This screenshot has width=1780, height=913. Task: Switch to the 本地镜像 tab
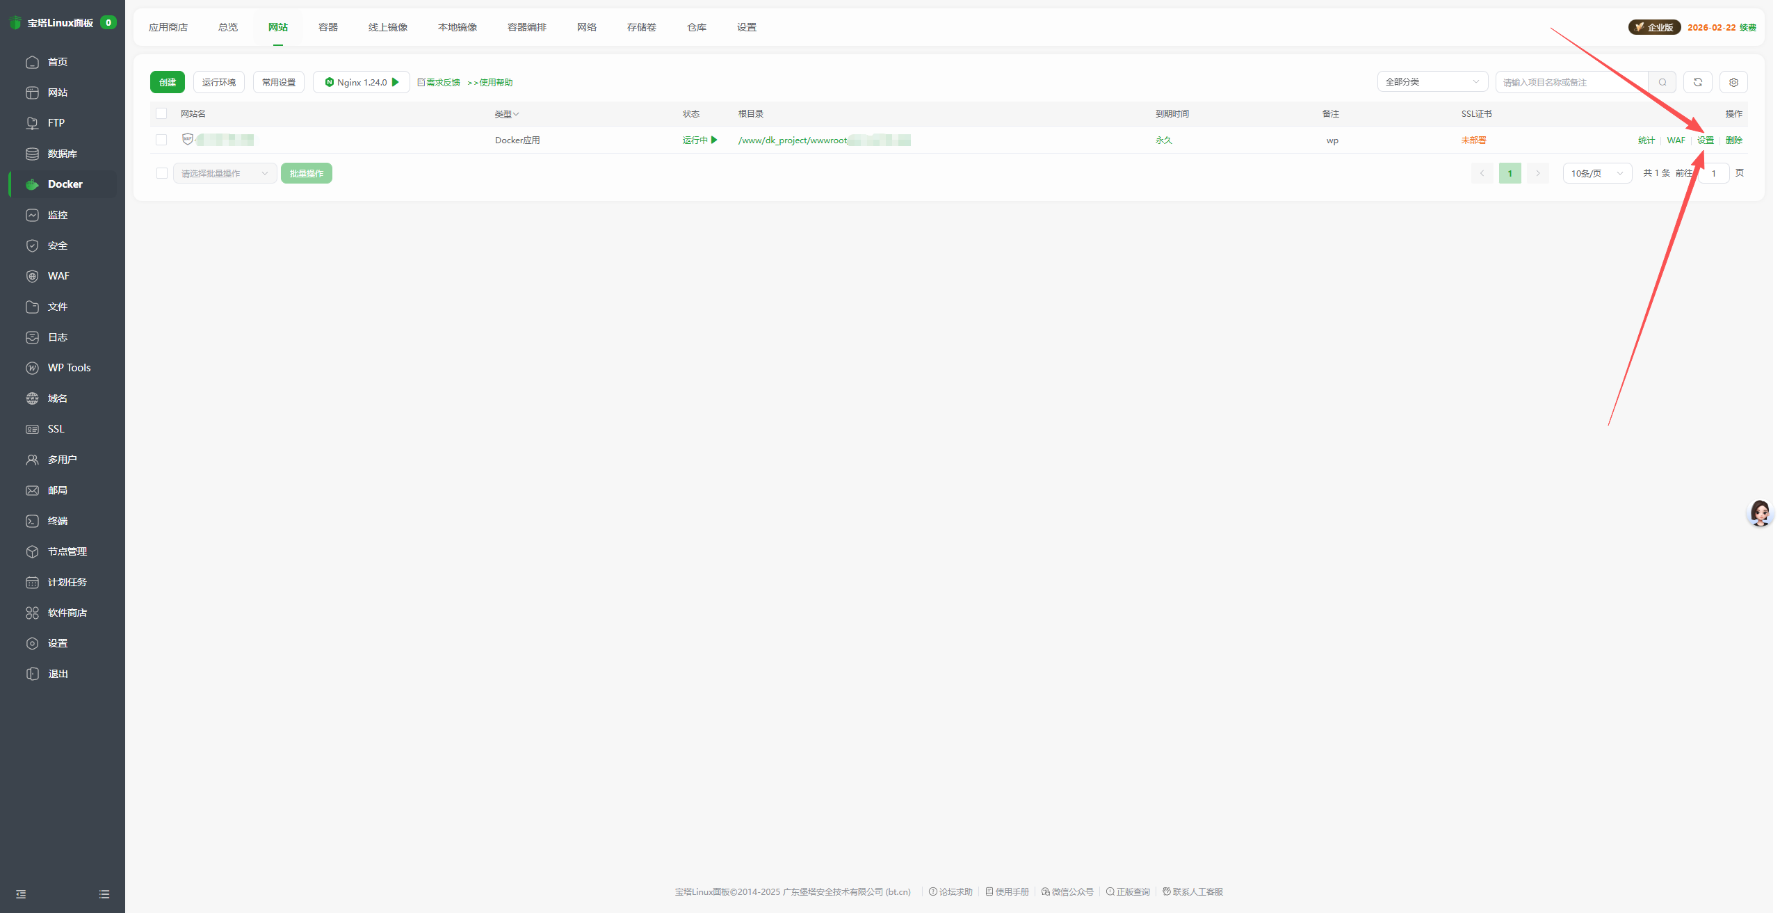pyautogui.click(x=457, y=26)
